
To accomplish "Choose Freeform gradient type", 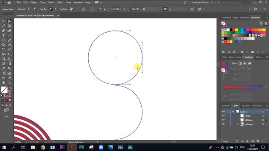I will [x=250, y=63].
